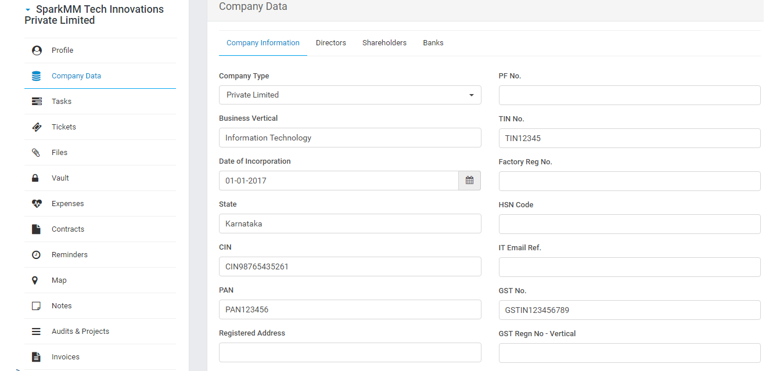The image size is (780, 371).
Task: Switch to the Shareholders tab
Action: pos(384,43)
